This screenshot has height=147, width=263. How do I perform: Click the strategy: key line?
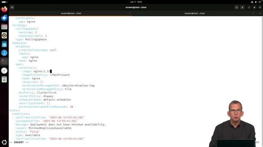click(x=19, y=25)
